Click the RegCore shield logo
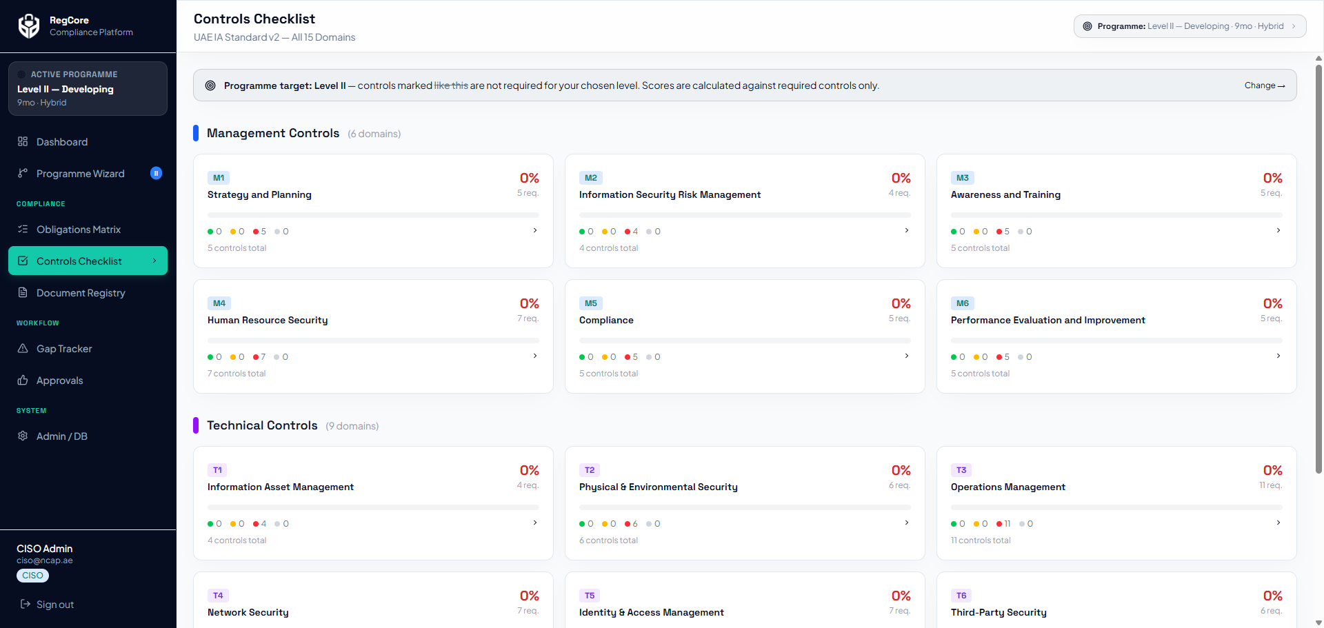1324x628 pixels. [29, 26]
